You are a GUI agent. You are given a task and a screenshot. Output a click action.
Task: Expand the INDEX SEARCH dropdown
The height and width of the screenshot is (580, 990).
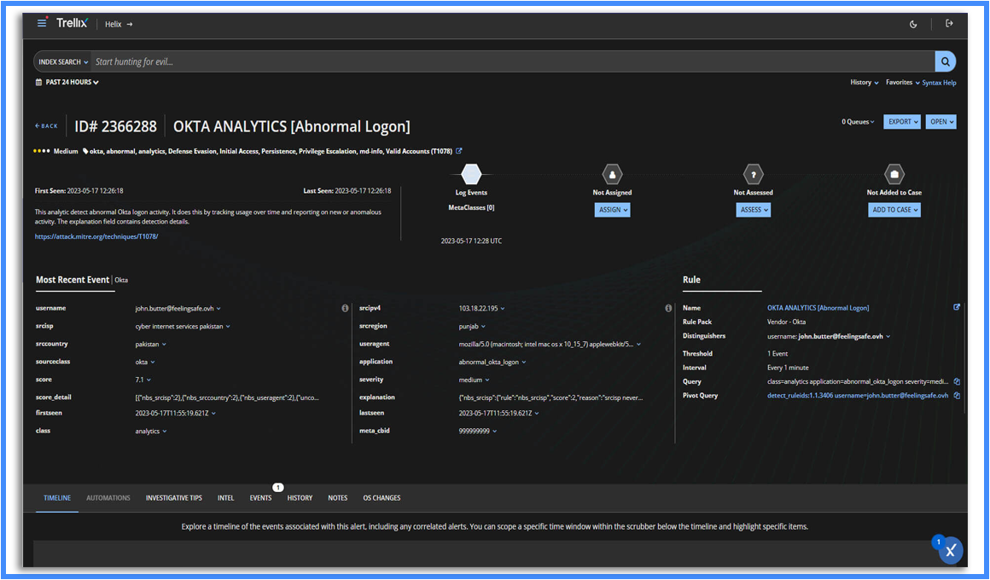63,61
